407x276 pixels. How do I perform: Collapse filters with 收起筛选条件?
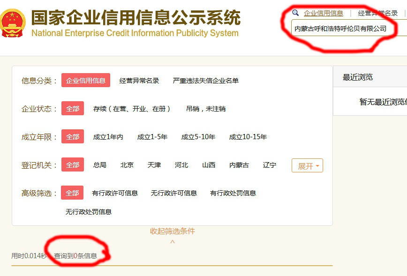pyautogui.click(x=172, y=231)
